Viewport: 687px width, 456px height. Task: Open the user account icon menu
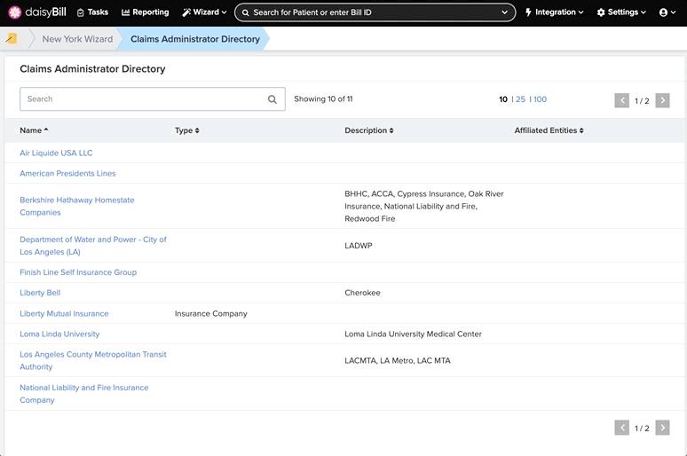coord(667,12)
